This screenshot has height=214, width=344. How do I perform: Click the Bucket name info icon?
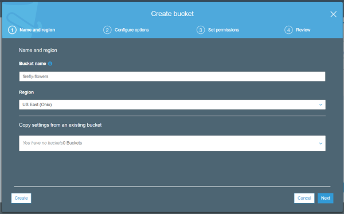coord(50,64)
